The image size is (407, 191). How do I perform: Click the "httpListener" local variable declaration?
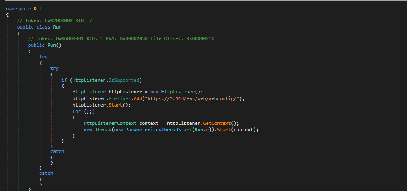coord(125,92)
